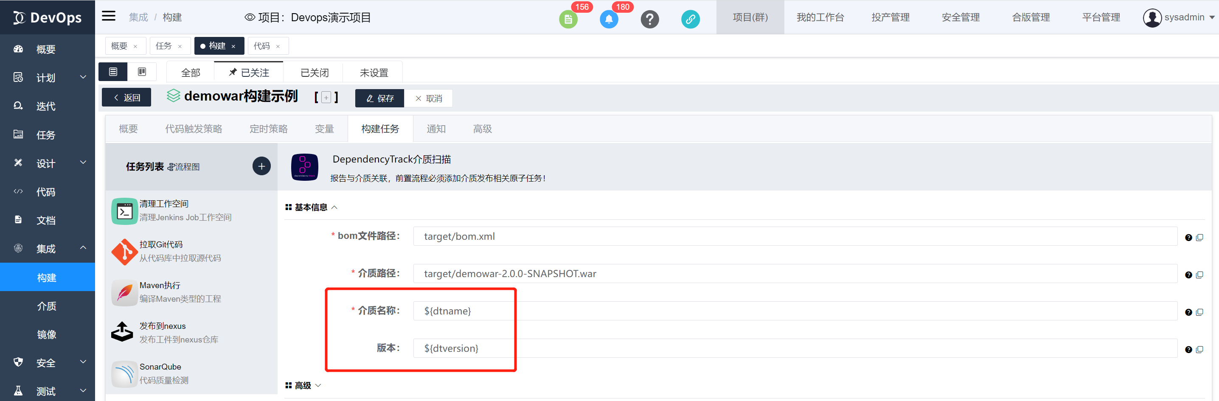
Task: Copy the bom文件路径 field value
Action: pos(1199,237)
